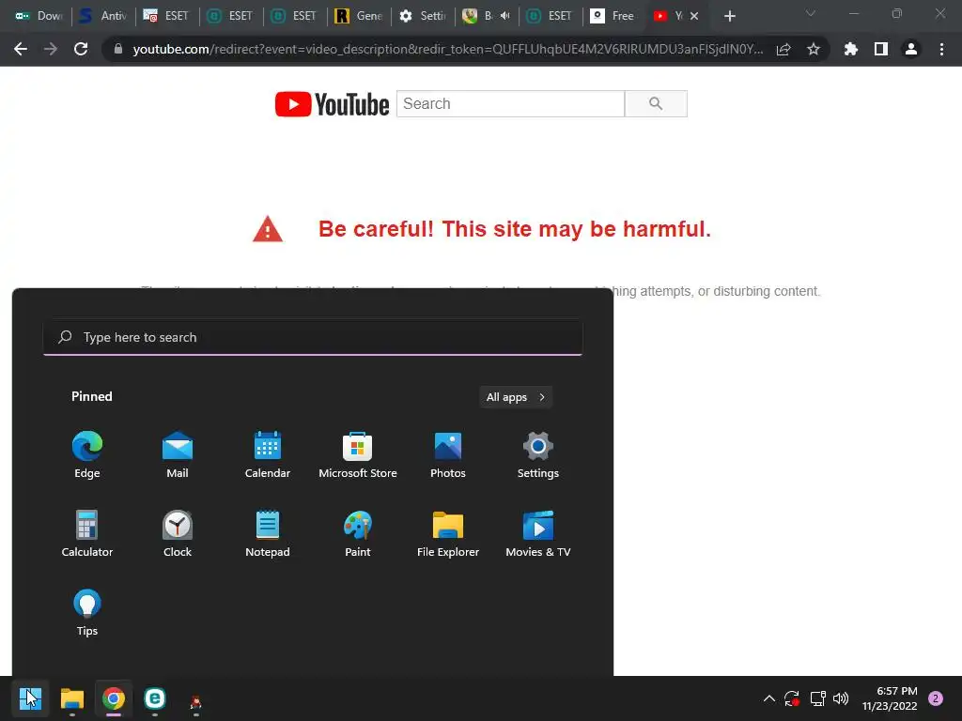Open notification center badge
The image size is (962, 721).
936,698
